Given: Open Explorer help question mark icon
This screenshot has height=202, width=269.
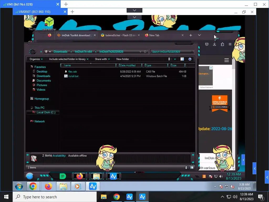Looking at the screenshot, I should click(190, 59).
